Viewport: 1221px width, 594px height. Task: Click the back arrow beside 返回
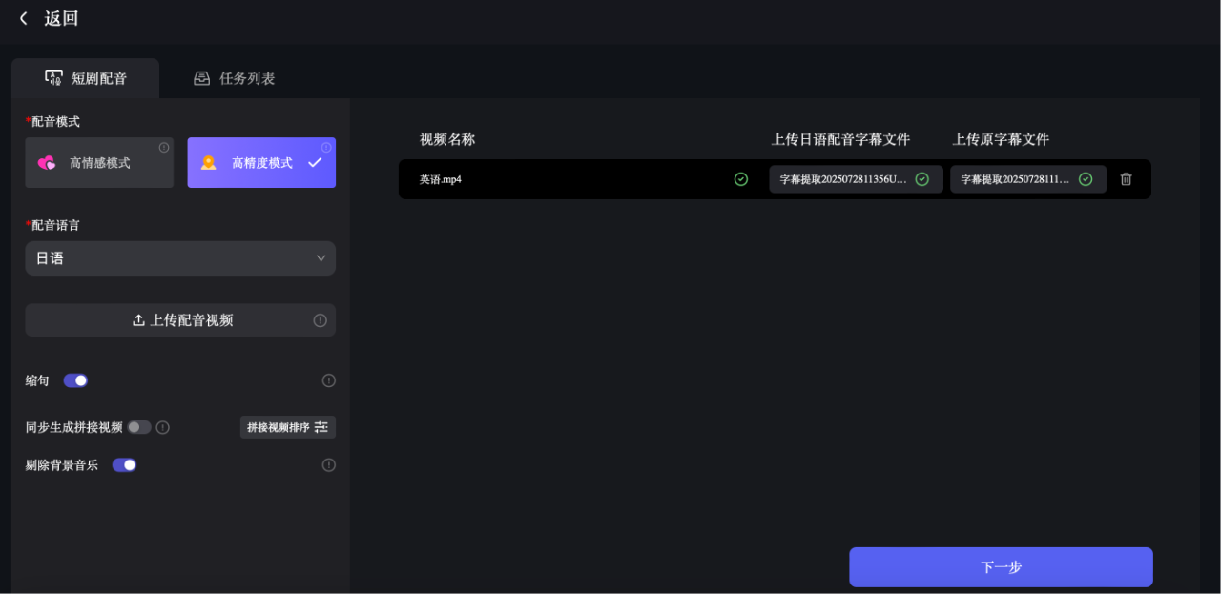pyautogui.click(x=23, y=18)
